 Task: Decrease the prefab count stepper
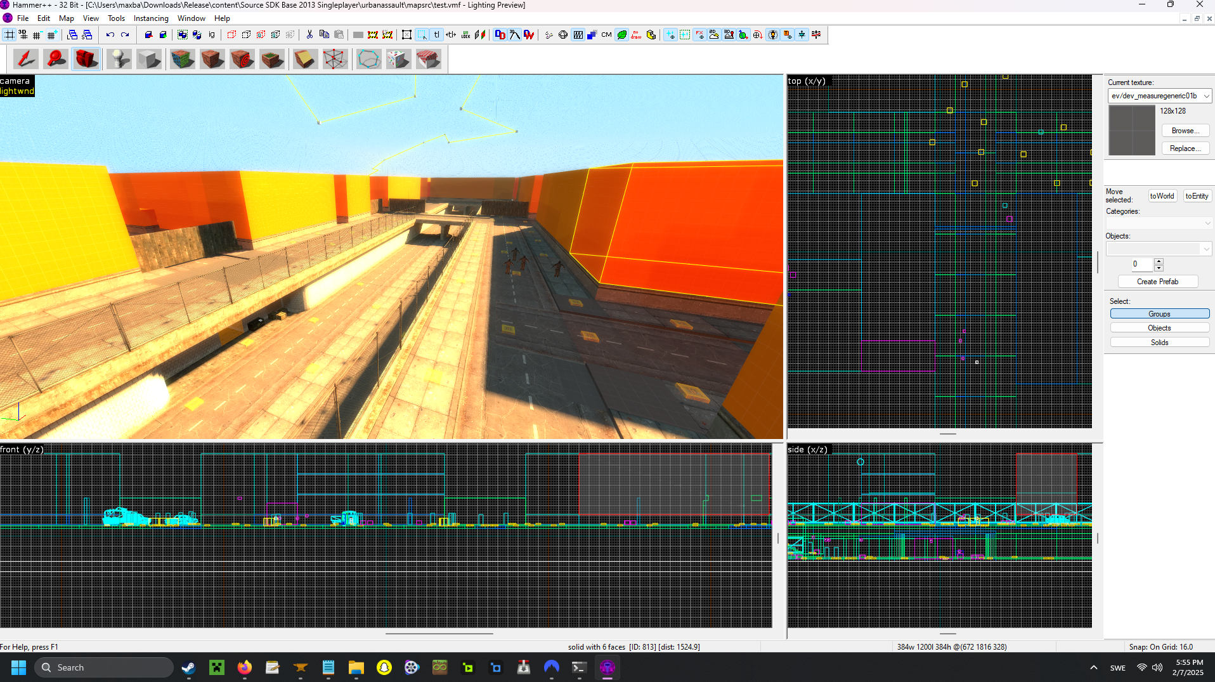click(1159, 268)
